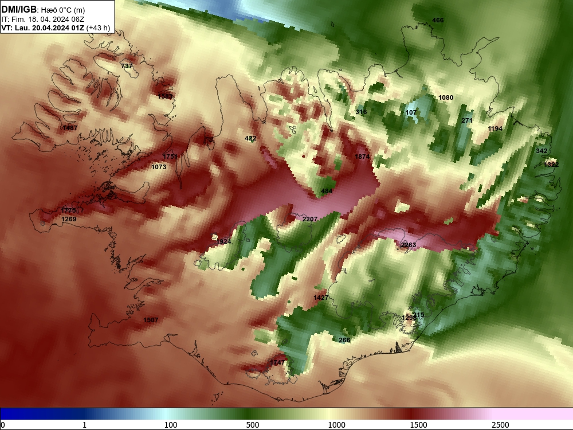Click the height label 1073
The height and width of the screenshot is (430, 573).
[x=159, y=167]
